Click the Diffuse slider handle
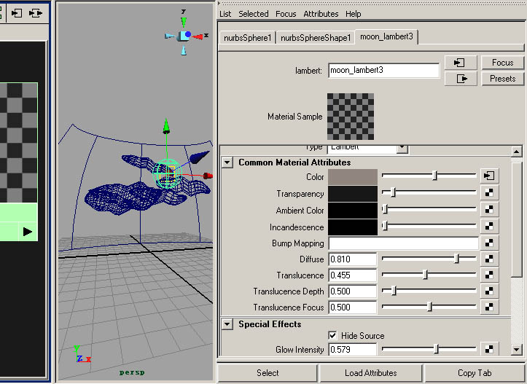The height and width of the screenshot is (384, 527). (x=456, y=259)
